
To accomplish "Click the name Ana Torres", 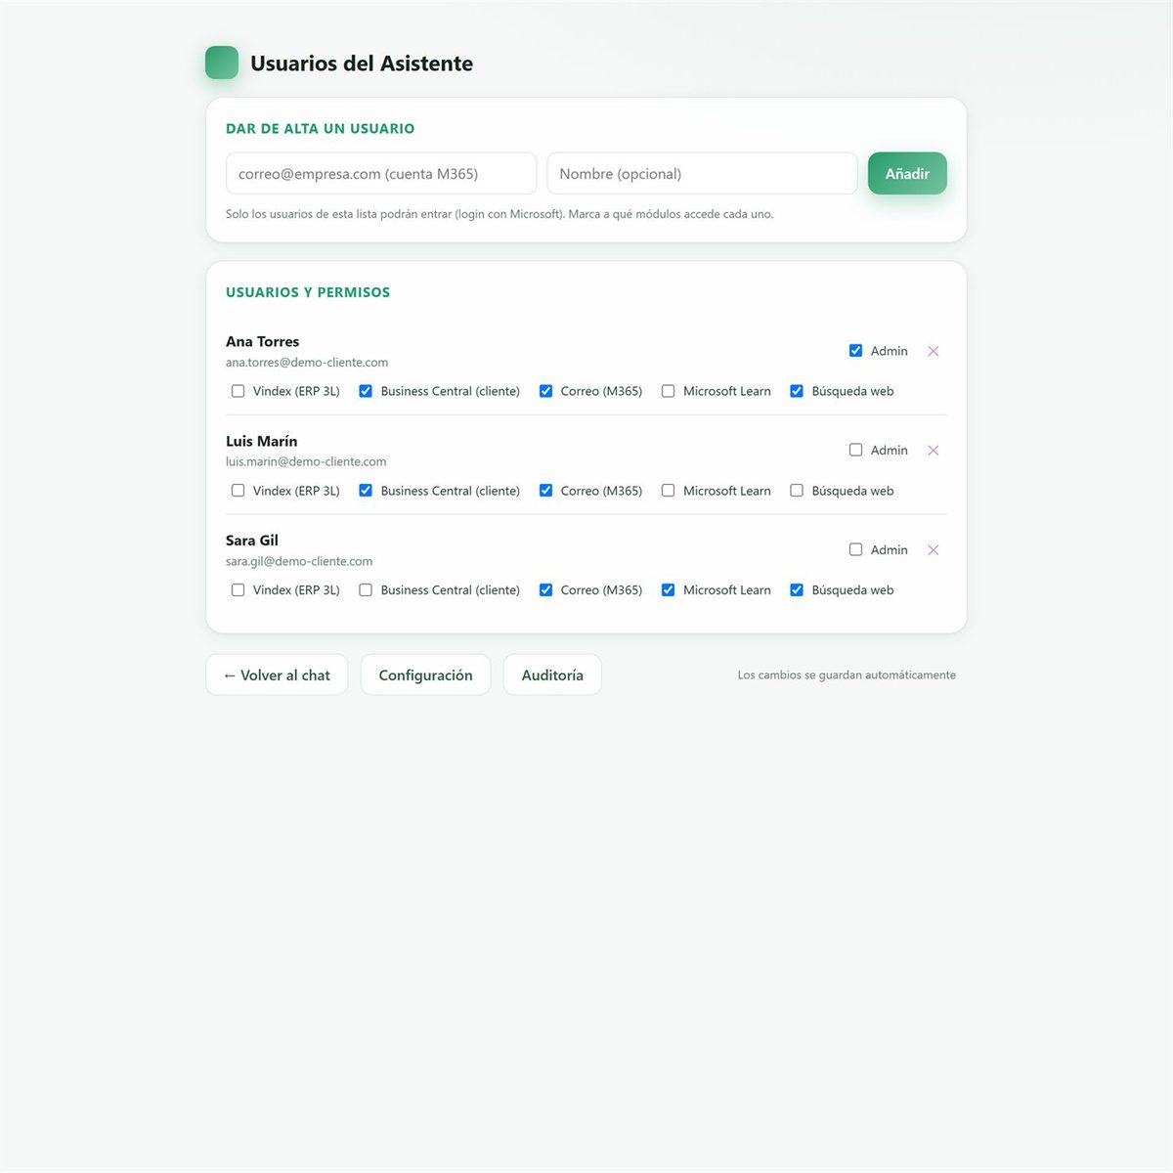I will coord(262,342).
